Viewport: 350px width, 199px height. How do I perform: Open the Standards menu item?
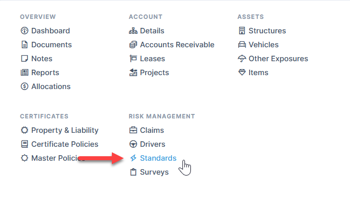(158, 158)
